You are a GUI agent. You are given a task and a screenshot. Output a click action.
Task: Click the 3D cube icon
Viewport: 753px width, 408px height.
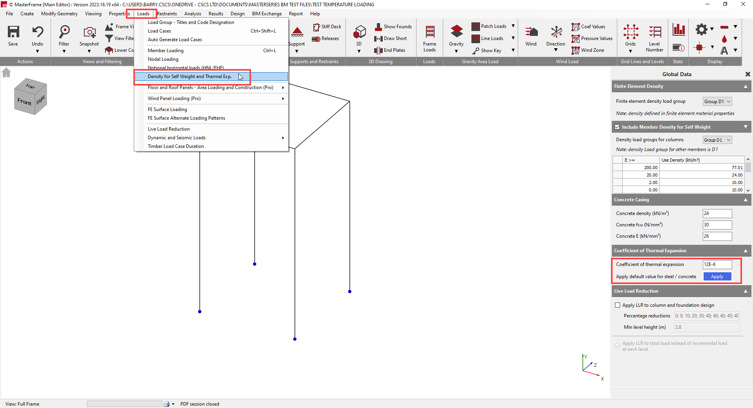click(x=359, y=32)
